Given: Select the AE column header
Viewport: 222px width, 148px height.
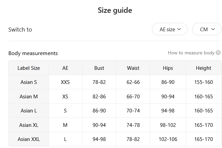Looking at the screenshot, I should pos(65,68).
